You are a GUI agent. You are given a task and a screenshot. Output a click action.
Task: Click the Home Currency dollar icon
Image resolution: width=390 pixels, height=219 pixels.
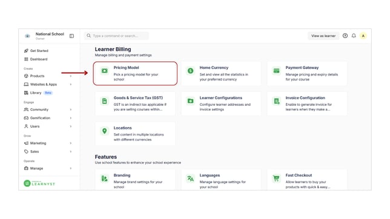[x=191, y=71]
